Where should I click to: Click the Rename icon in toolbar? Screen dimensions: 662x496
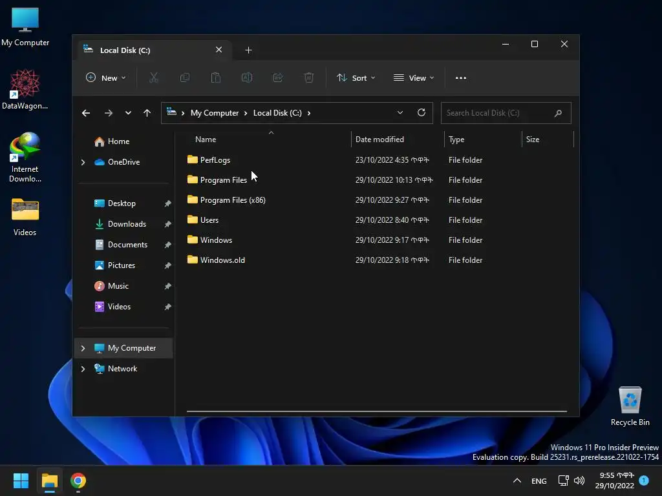click(247, 77)
